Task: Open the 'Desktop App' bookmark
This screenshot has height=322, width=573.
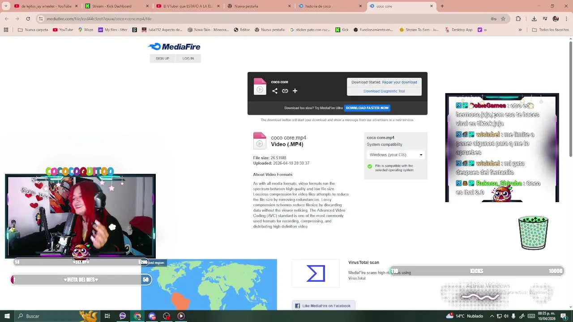Action: (458, 30)
